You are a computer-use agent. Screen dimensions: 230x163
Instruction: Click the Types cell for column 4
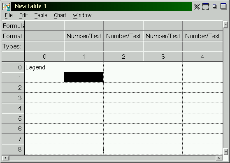coord(202,46)
